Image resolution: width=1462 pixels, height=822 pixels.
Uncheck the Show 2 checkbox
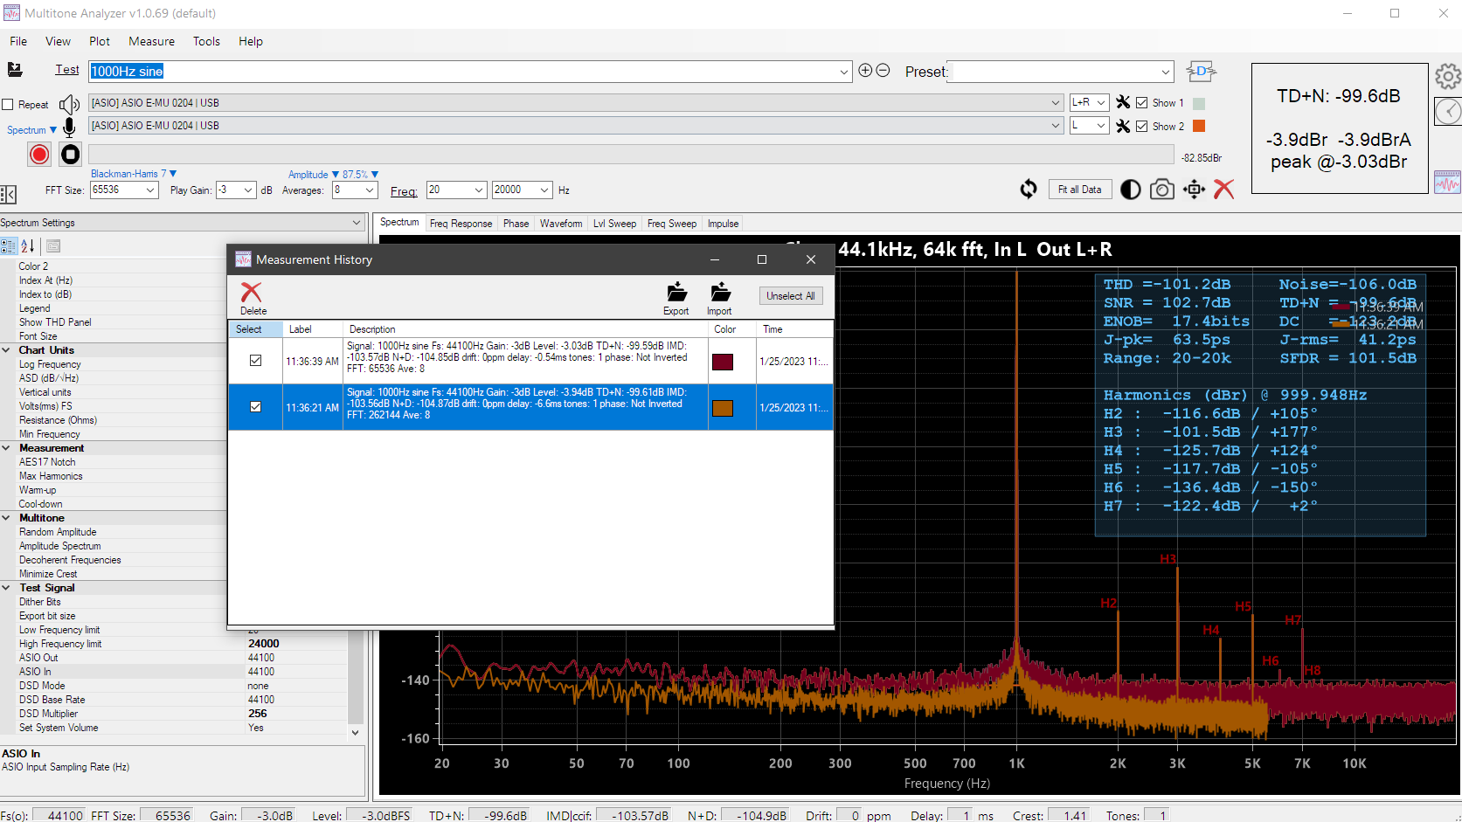point(1141,126)
